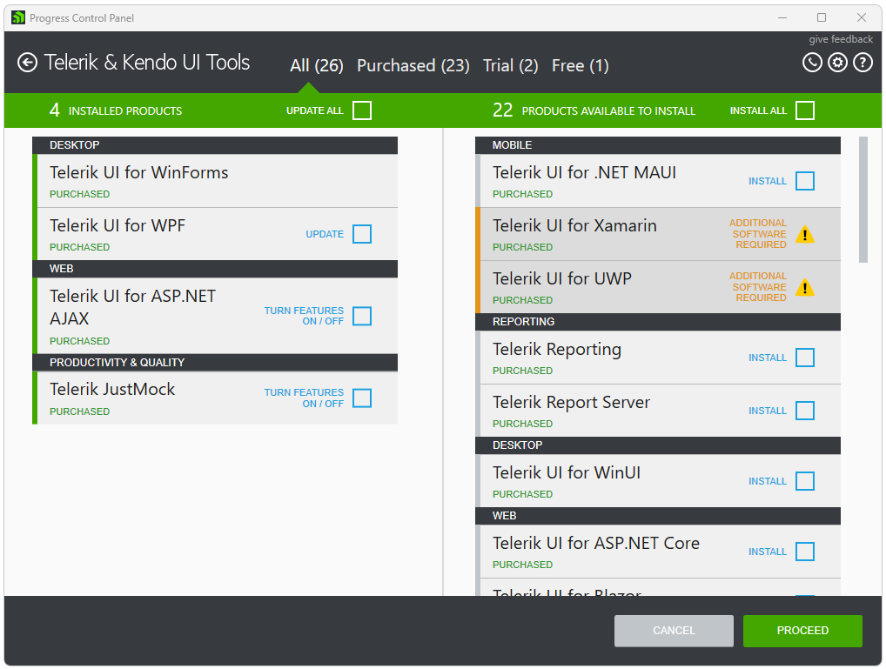Click the right panel scrollbar
886x669 pixels.
tap(865, 200)
